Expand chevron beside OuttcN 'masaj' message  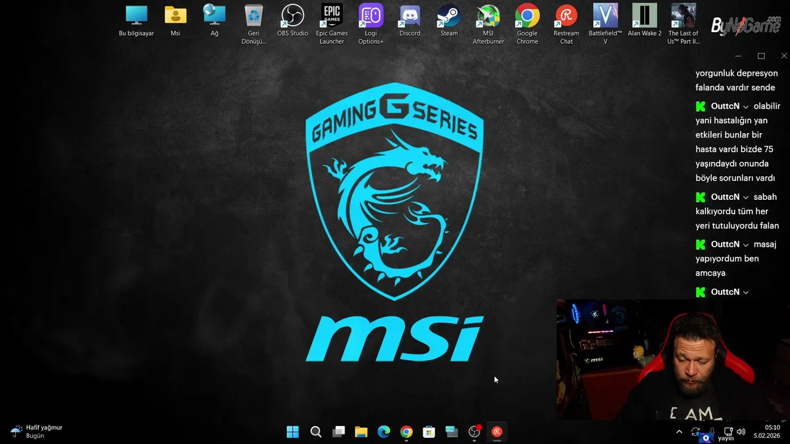click(746, 245)
